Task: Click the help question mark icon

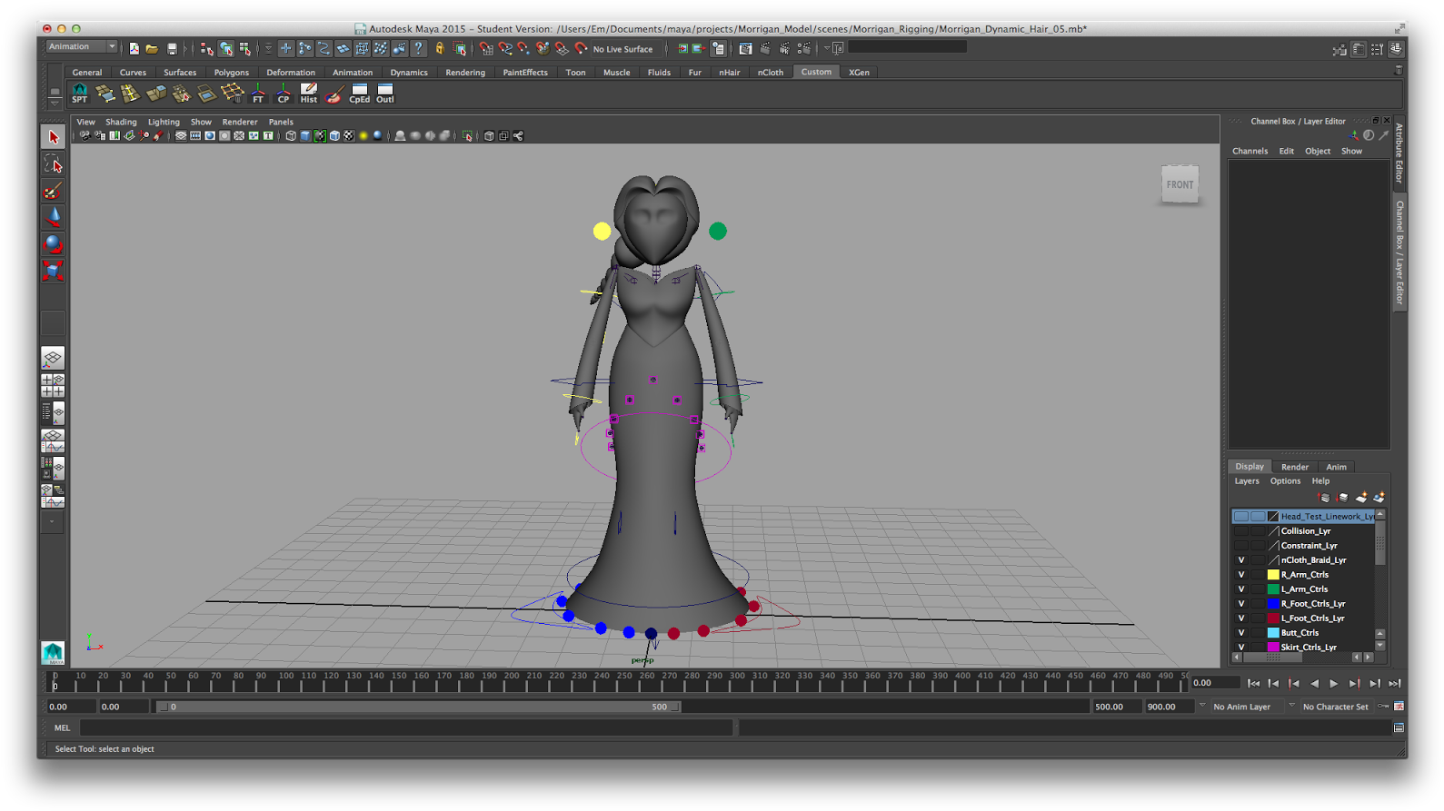Action: click(x=419, y=49)
